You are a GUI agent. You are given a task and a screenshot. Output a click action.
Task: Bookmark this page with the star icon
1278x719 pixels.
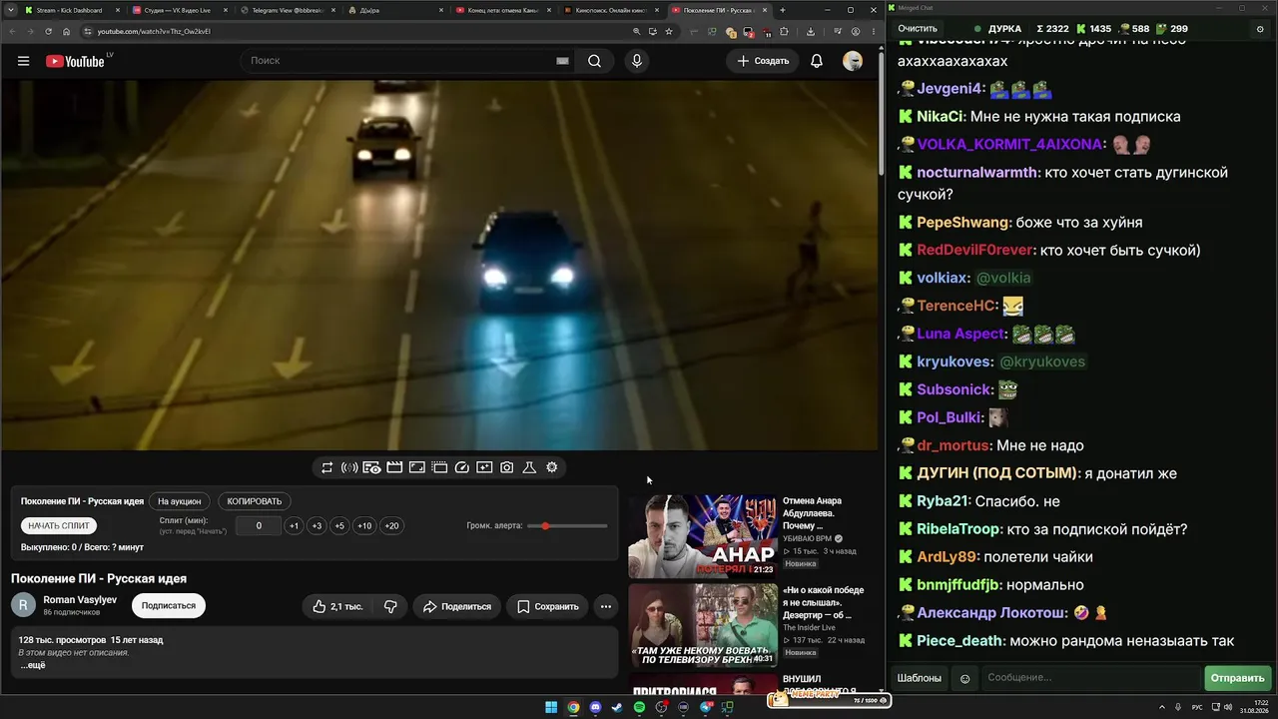pyautogui.click(x=669, y=31)
